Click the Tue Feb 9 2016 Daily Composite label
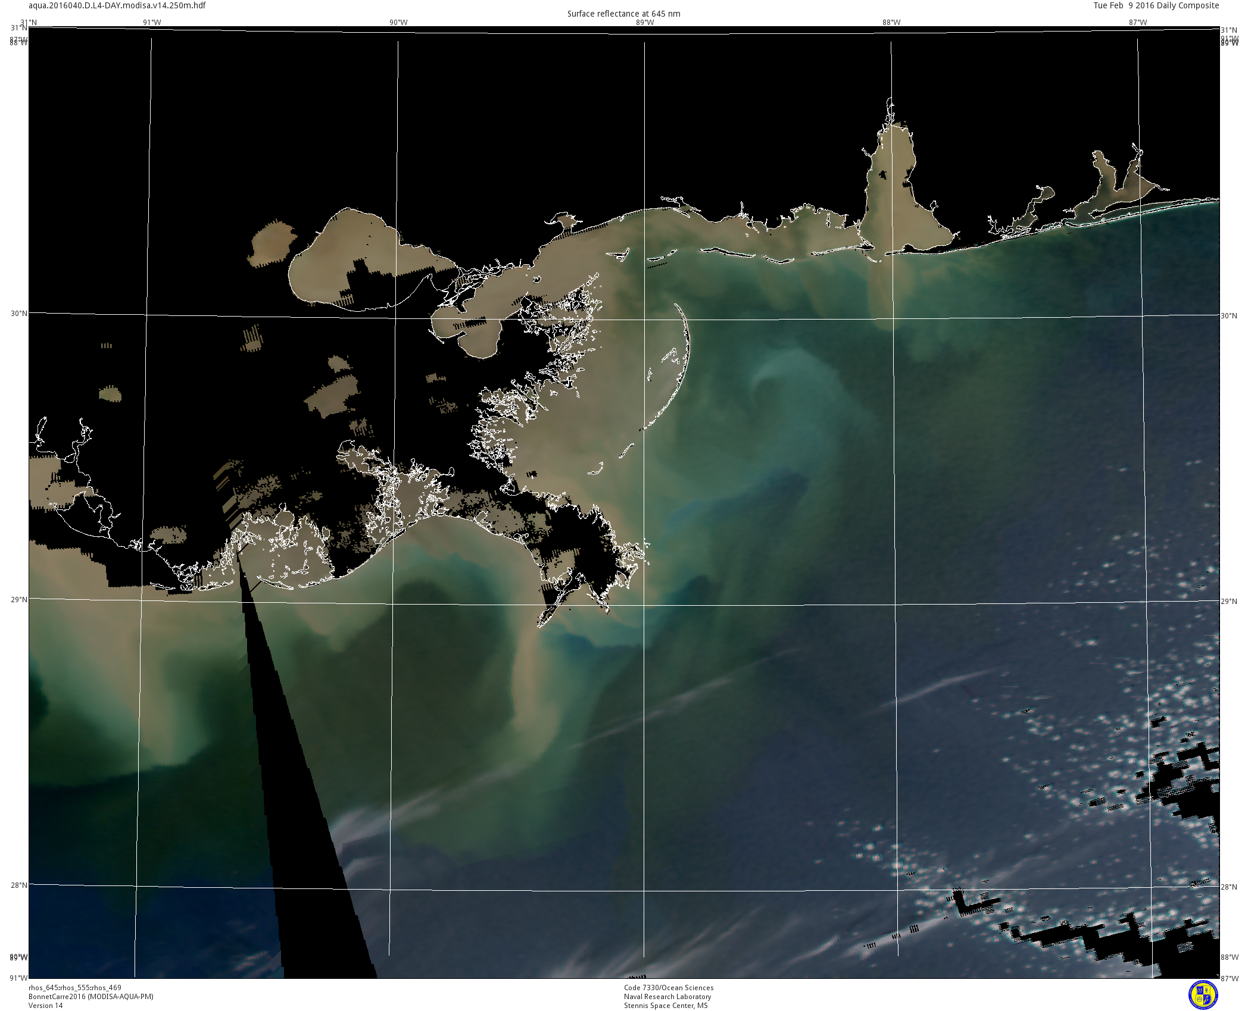This screenshot has width=1248, height=1011. tap(1156, 5)
